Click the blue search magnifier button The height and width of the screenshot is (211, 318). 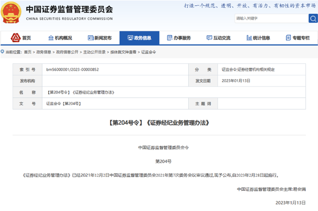coord(313,18)
